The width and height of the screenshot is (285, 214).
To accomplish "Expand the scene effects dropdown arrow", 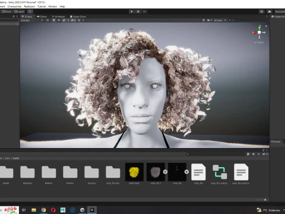I will pos(68,20).
